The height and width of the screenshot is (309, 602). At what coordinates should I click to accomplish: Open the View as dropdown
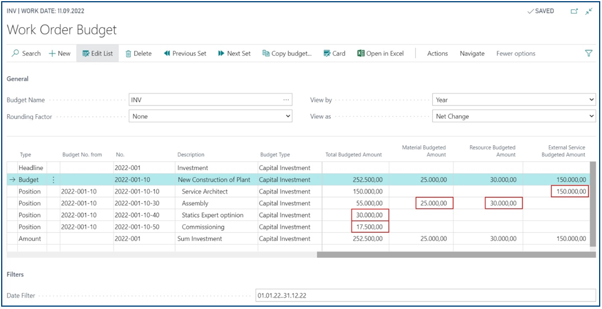coord(514,116)
